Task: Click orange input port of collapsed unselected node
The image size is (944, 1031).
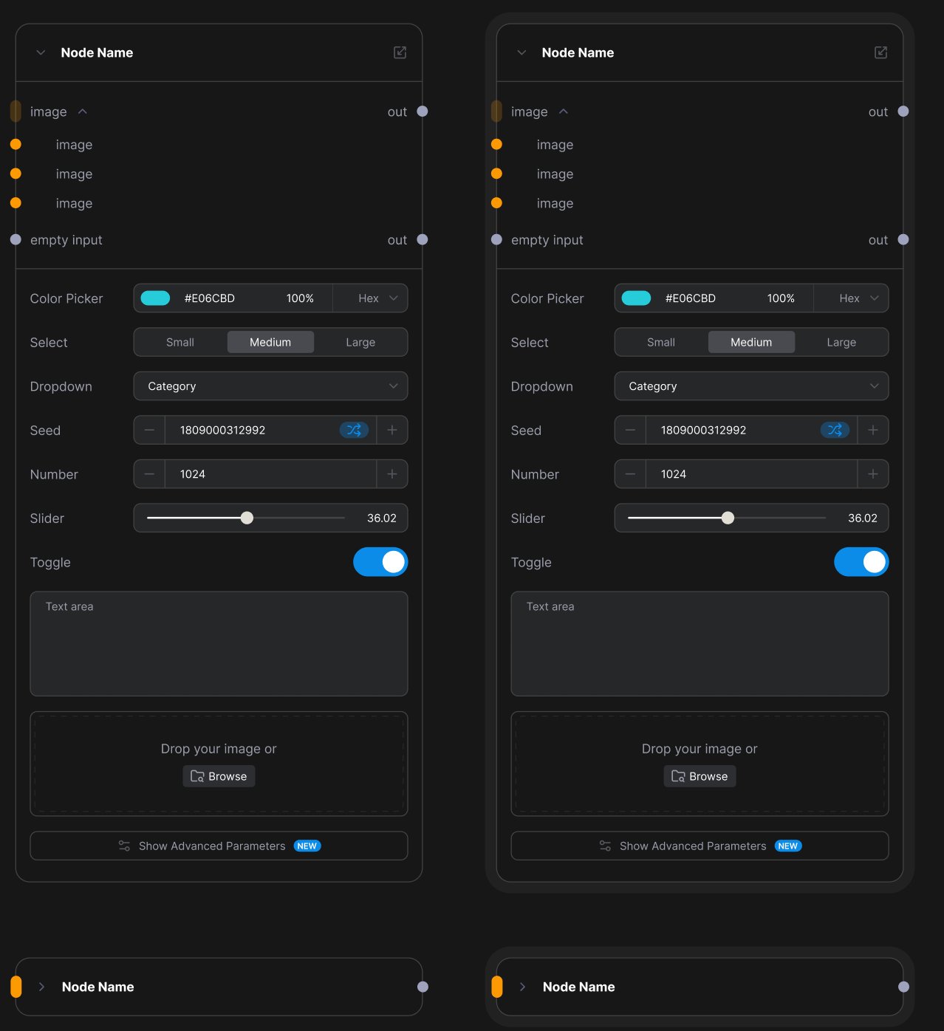Action: 16,987
